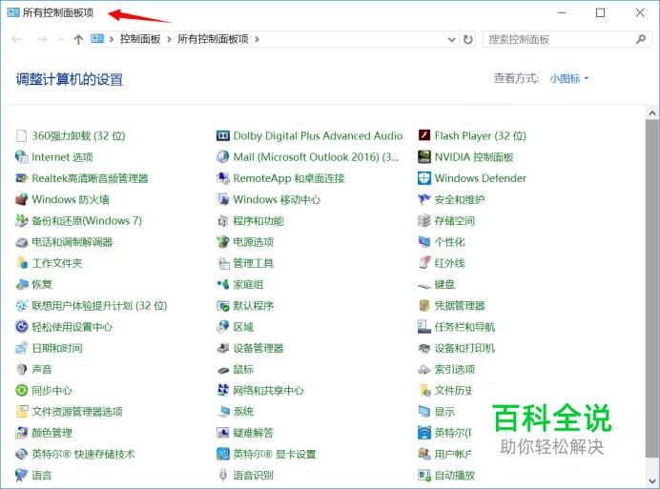Open the 红外线 icon
This screenshot has height=489, width=660.
tap(423, 263)
